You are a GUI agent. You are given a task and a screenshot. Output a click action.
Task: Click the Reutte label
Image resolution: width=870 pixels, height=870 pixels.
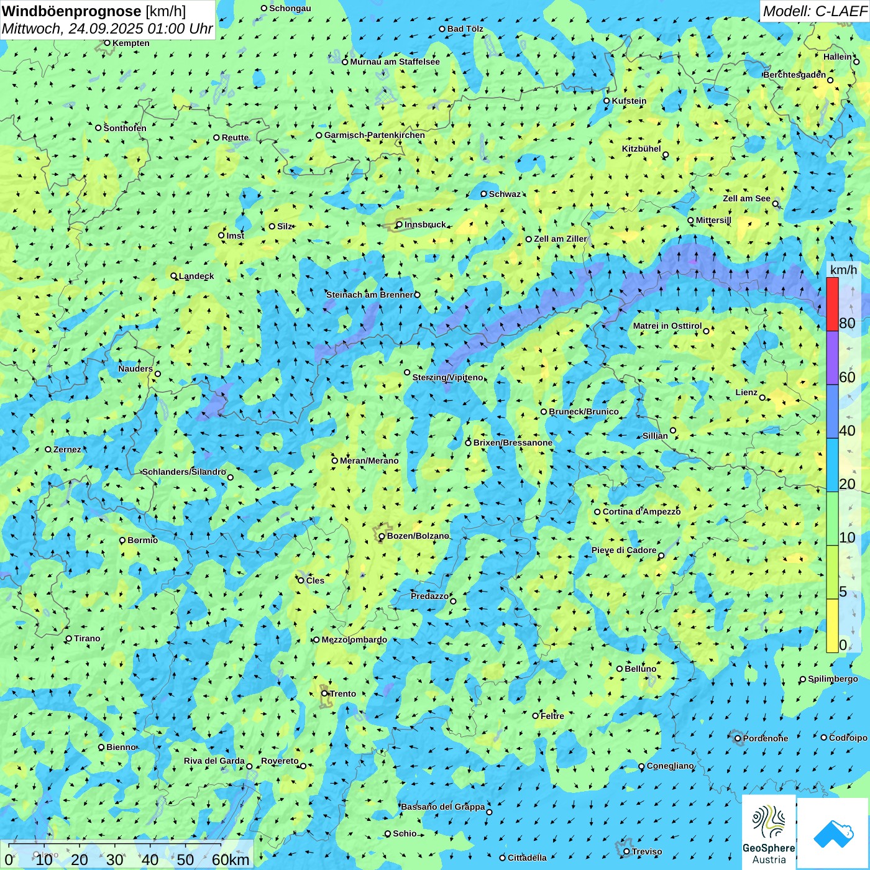[235, 137]
